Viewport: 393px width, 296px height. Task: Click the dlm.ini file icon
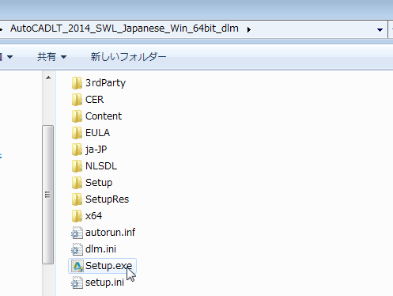pyautogui.click(x=77, y=249)
